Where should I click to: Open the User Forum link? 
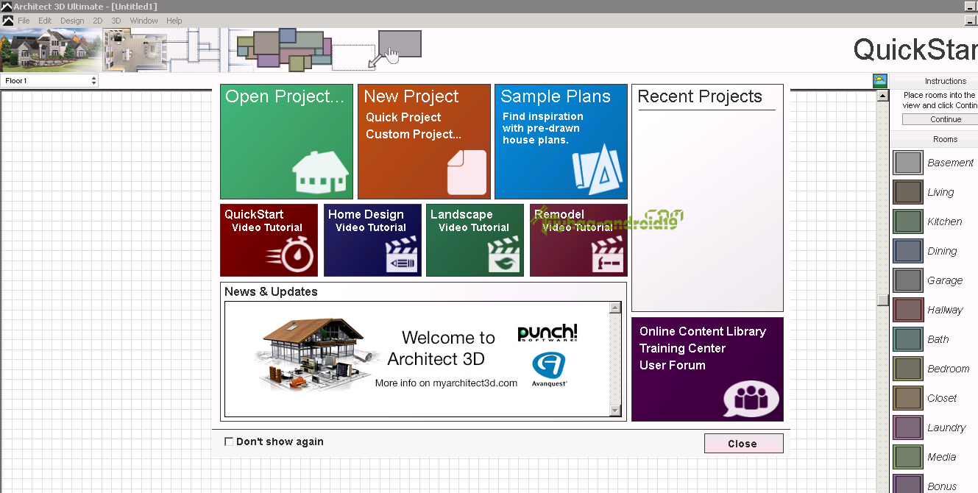click(x=672, y=365)
